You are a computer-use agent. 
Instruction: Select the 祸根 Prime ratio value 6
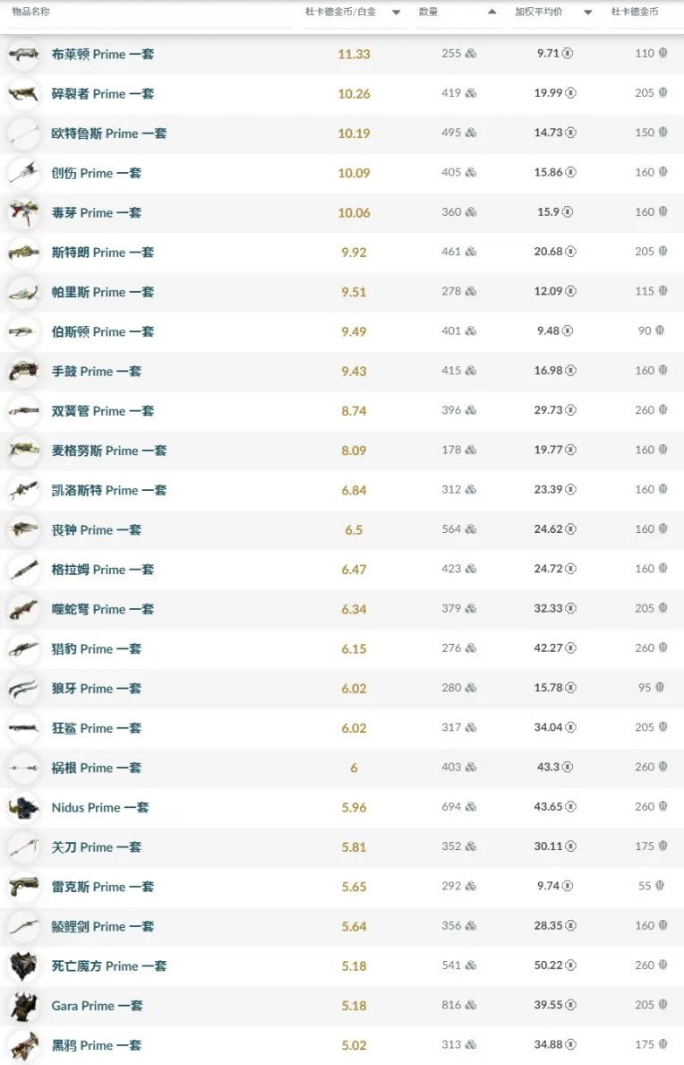(354, 769)
